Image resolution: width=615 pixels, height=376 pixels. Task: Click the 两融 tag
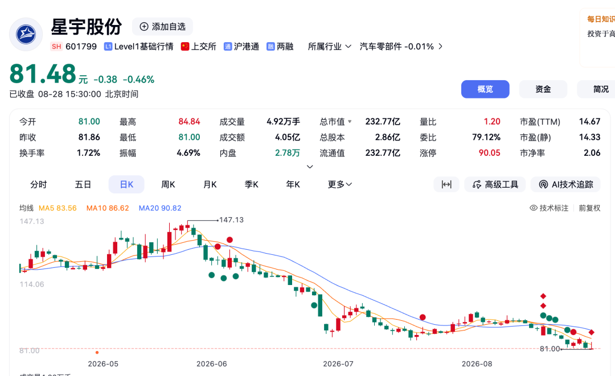click(280, 47)
